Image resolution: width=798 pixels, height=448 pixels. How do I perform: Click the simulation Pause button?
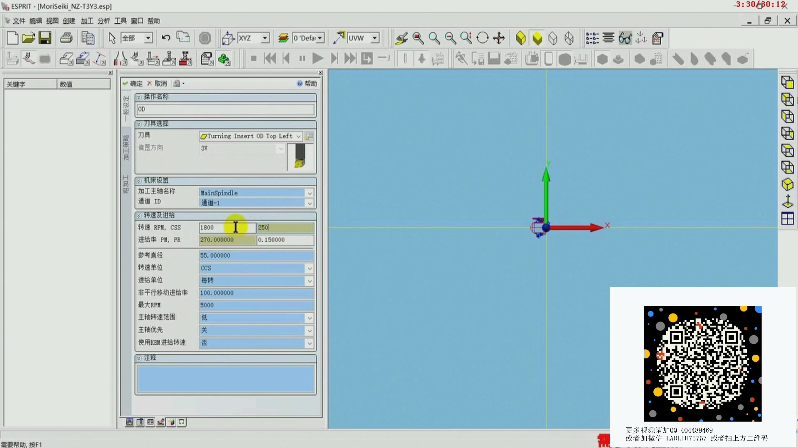(x=302, y=58)
